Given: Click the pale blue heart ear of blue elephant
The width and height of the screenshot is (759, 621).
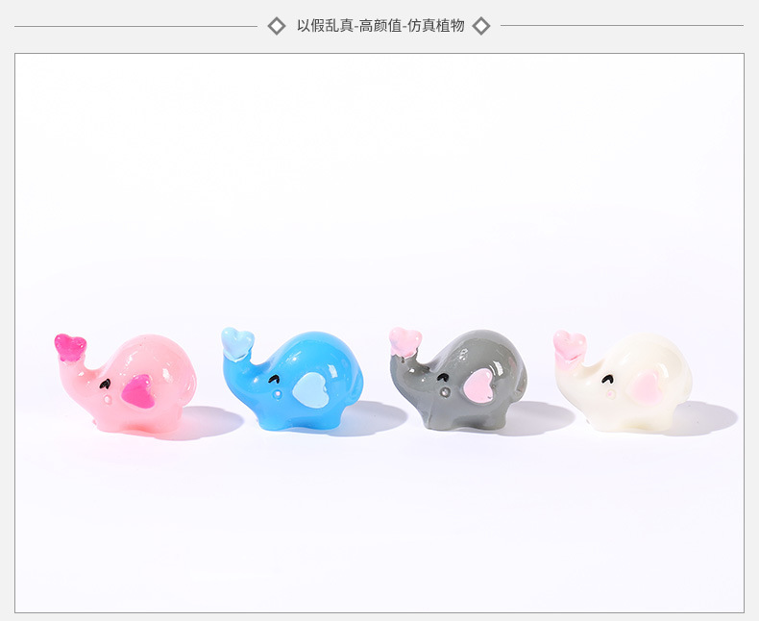Looking at the screenshot, I should [310, 389].
